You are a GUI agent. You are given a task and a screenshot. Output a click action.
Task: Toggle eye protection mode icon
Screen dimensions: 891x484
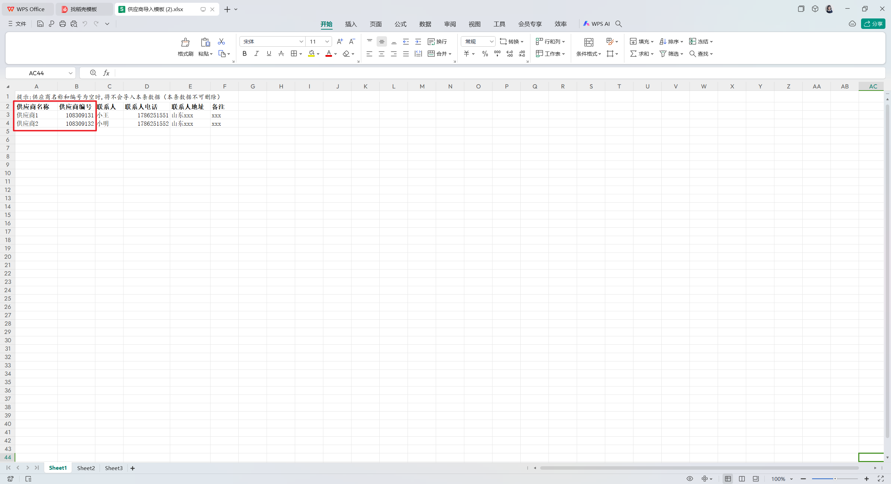coord(690,479)
